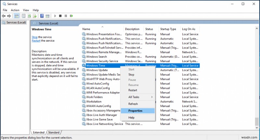260x140 pixels.
Task: Choose Refresh in the context menu
Action: click(x=138, y=104)
